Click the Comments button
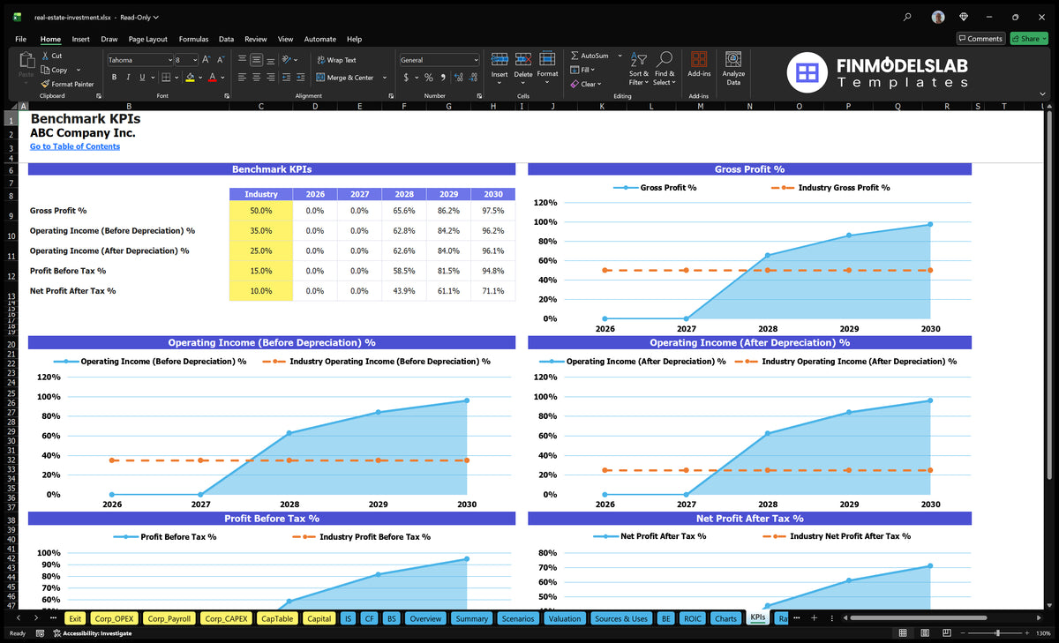Image resolution: width=1059 pixels, height=643 pixels. coord(980,39)
